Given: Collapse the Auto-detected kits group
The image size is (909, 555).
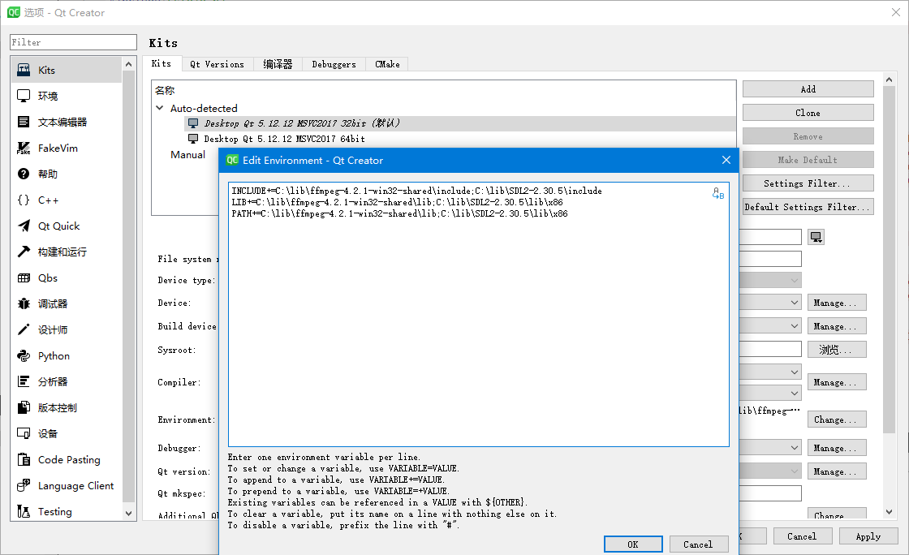Looking at the screenshot, I should pos(160,108).
